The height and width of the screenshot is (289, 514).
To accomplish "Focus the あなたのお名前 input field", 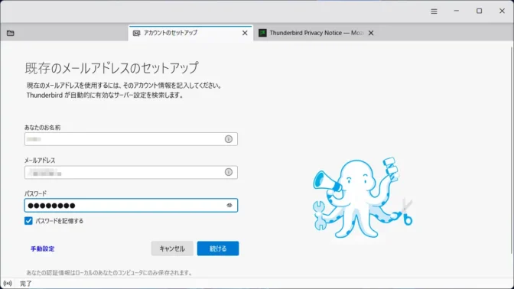I will pyautogui.click(x=131, y=139).
